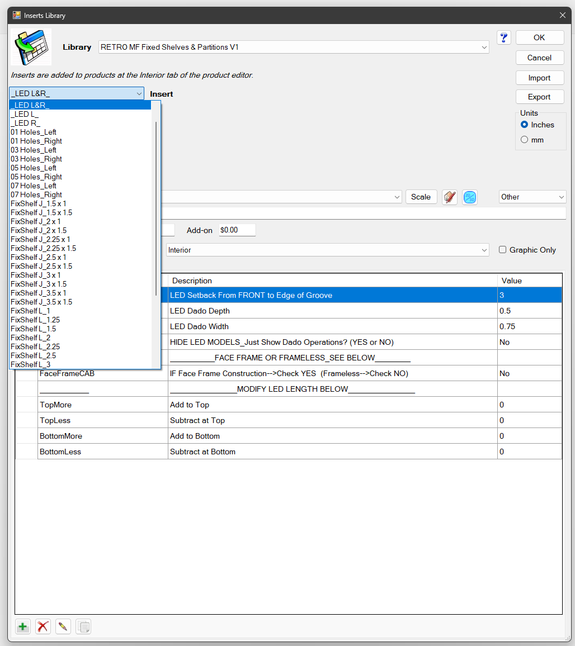Click the Add-on price field

237,230
